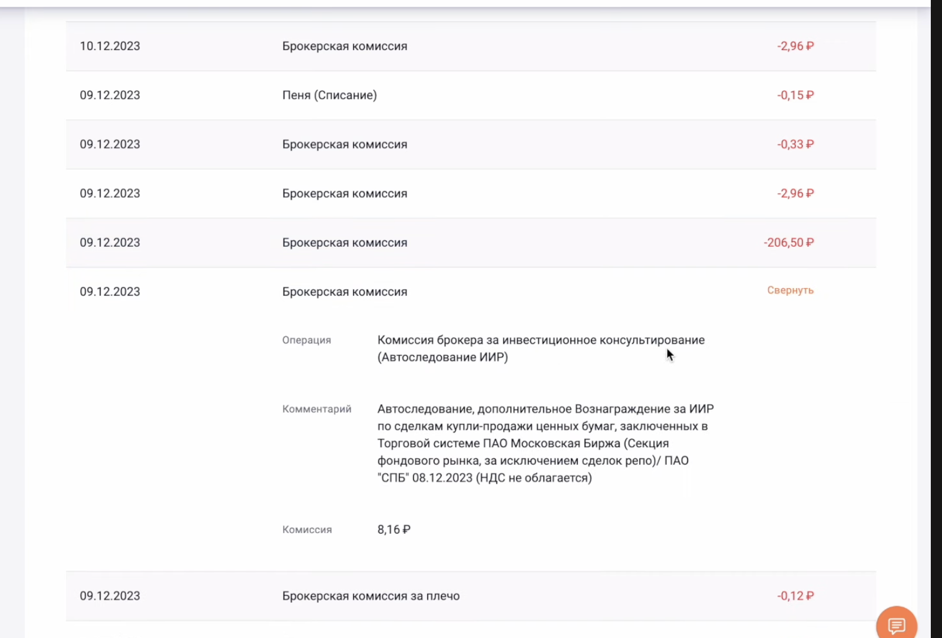The image size is (942, 638).
Task: Click the Брокерская комиссия title beside Свернуть
Action: (345, 292)
